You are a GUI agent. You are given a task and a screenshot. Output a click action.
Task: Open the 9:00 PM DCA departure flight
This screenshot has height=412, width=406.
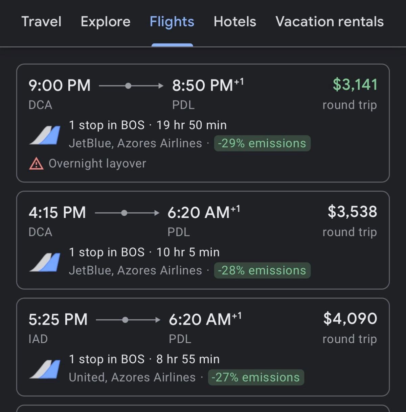tap(60, 86)
